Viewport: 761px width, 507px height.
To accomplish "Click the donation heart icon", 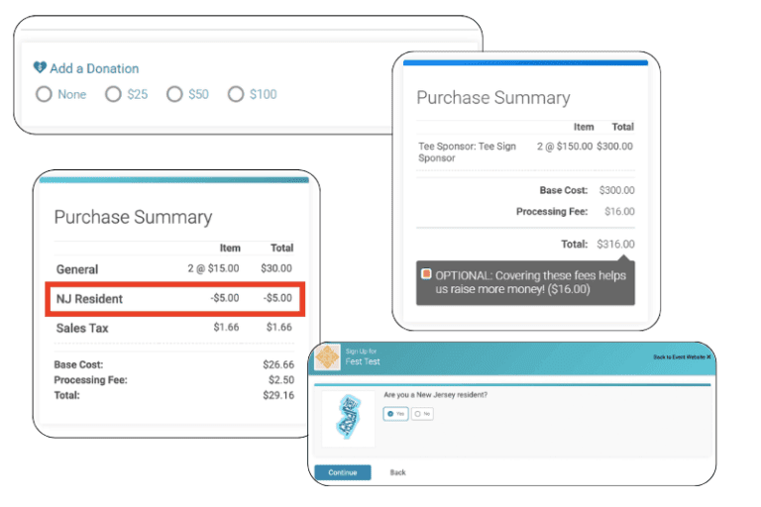I will [40, 68].
